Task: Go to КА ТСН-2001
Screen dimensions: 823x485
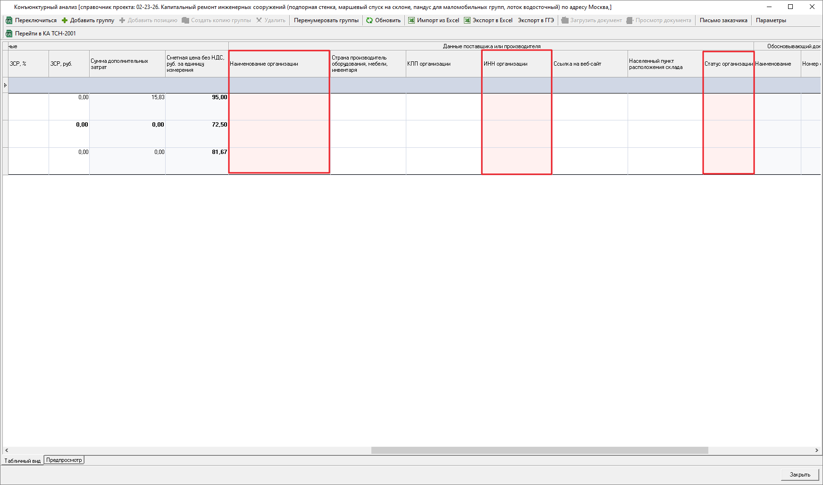Action: point(41,34)
